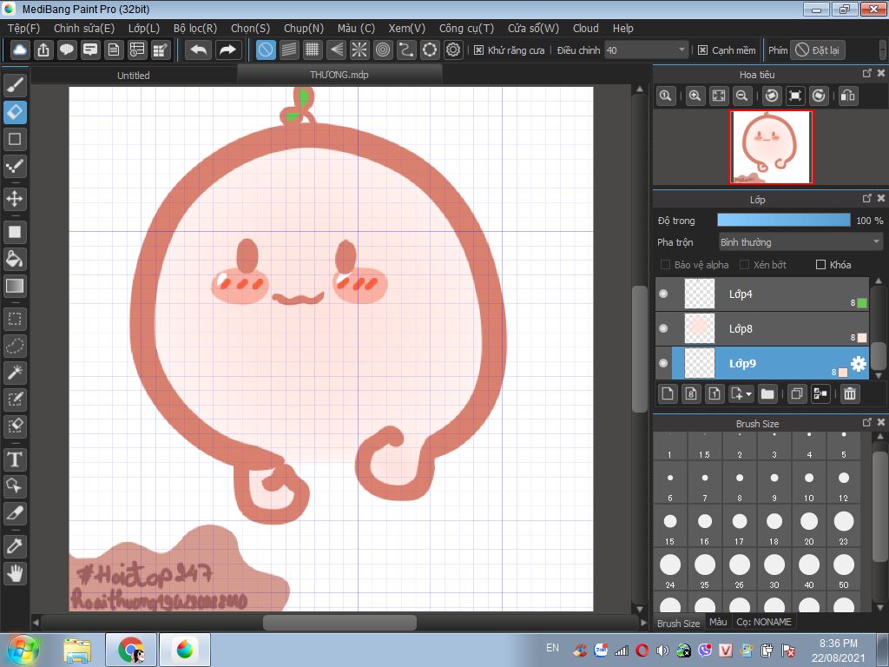The image size is (889, 667).
Task: Expand the add-layer dropdown arrow
Action: point(749,393)
